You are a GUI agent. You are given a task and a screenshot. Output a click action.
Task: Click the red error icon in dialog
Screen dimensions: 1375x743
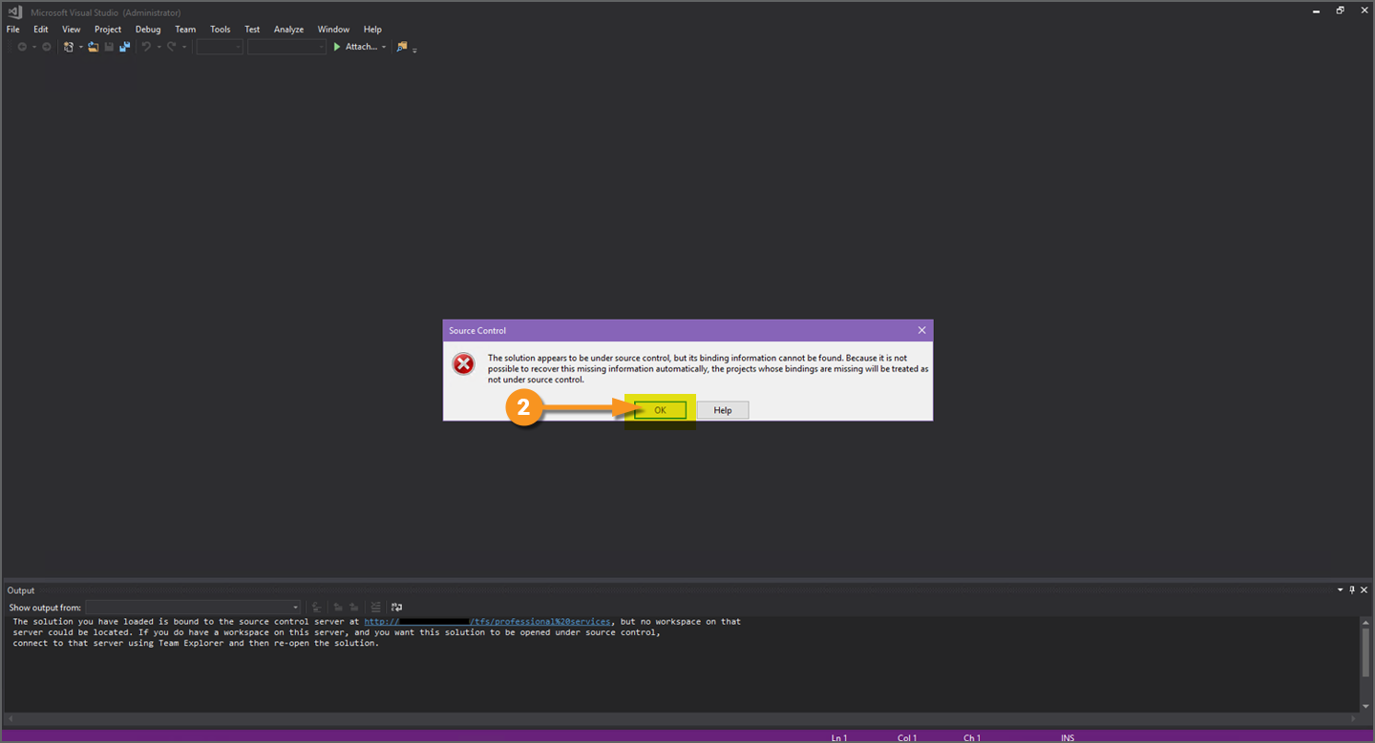pos(463,363)
